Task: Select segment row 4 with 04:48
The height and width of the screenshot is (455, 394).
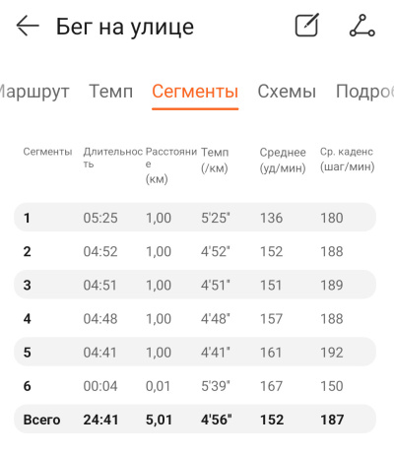Action: (195, 318)
